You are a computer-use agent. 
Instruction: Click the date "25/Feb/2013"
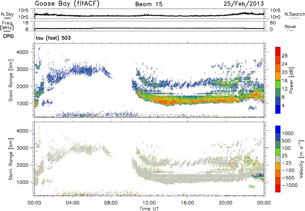click(x=244, y=4)
